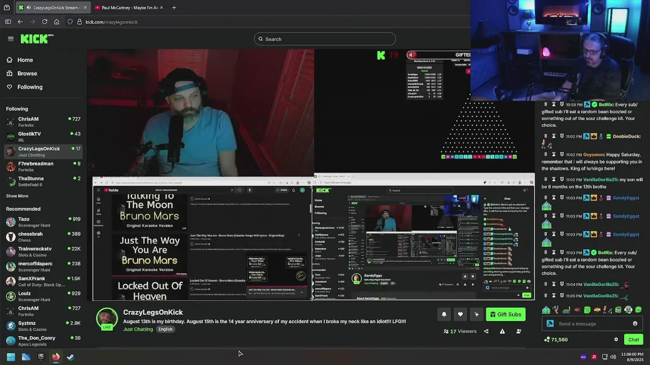Open the recommended channel Trainwreckstv
The image size is (650, 365).
click(43, 251)
